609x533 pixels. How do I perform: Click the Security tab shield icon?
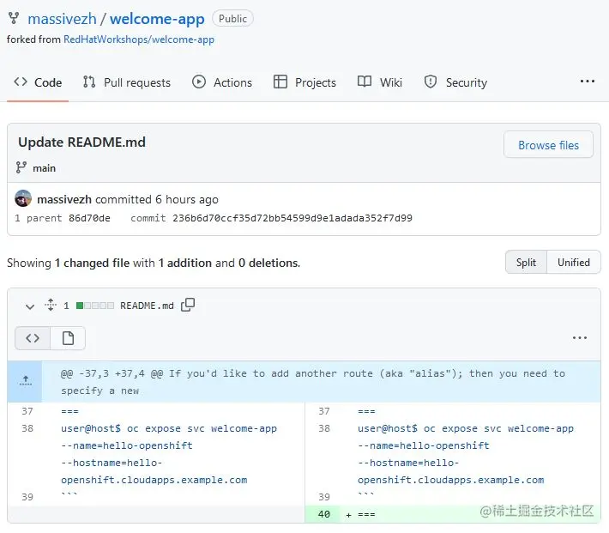point(431,82)
